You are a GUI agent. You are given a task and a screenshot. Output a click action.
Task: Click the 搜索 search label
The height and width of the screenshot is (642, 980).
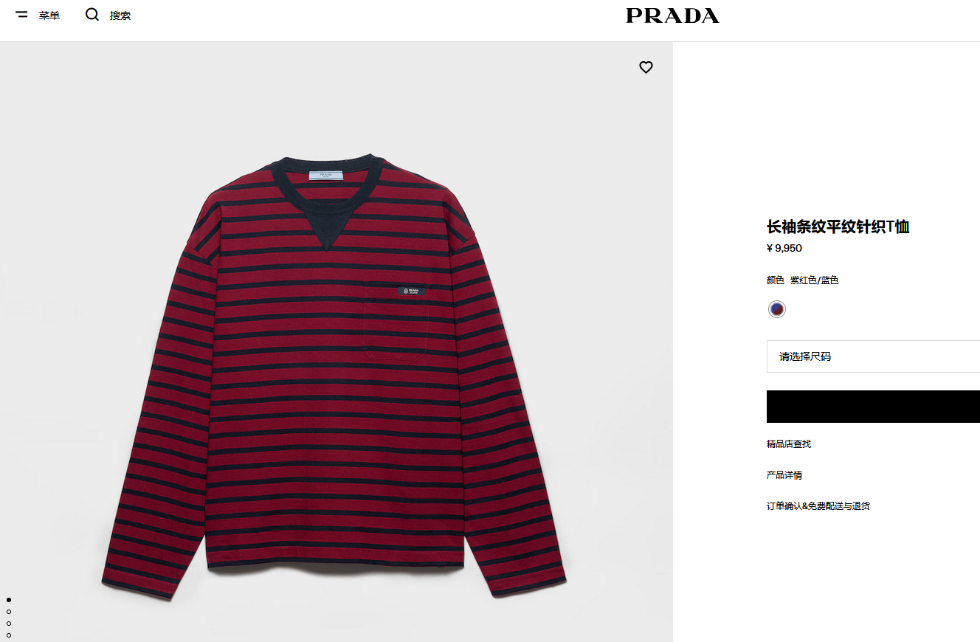pos(120,15)
